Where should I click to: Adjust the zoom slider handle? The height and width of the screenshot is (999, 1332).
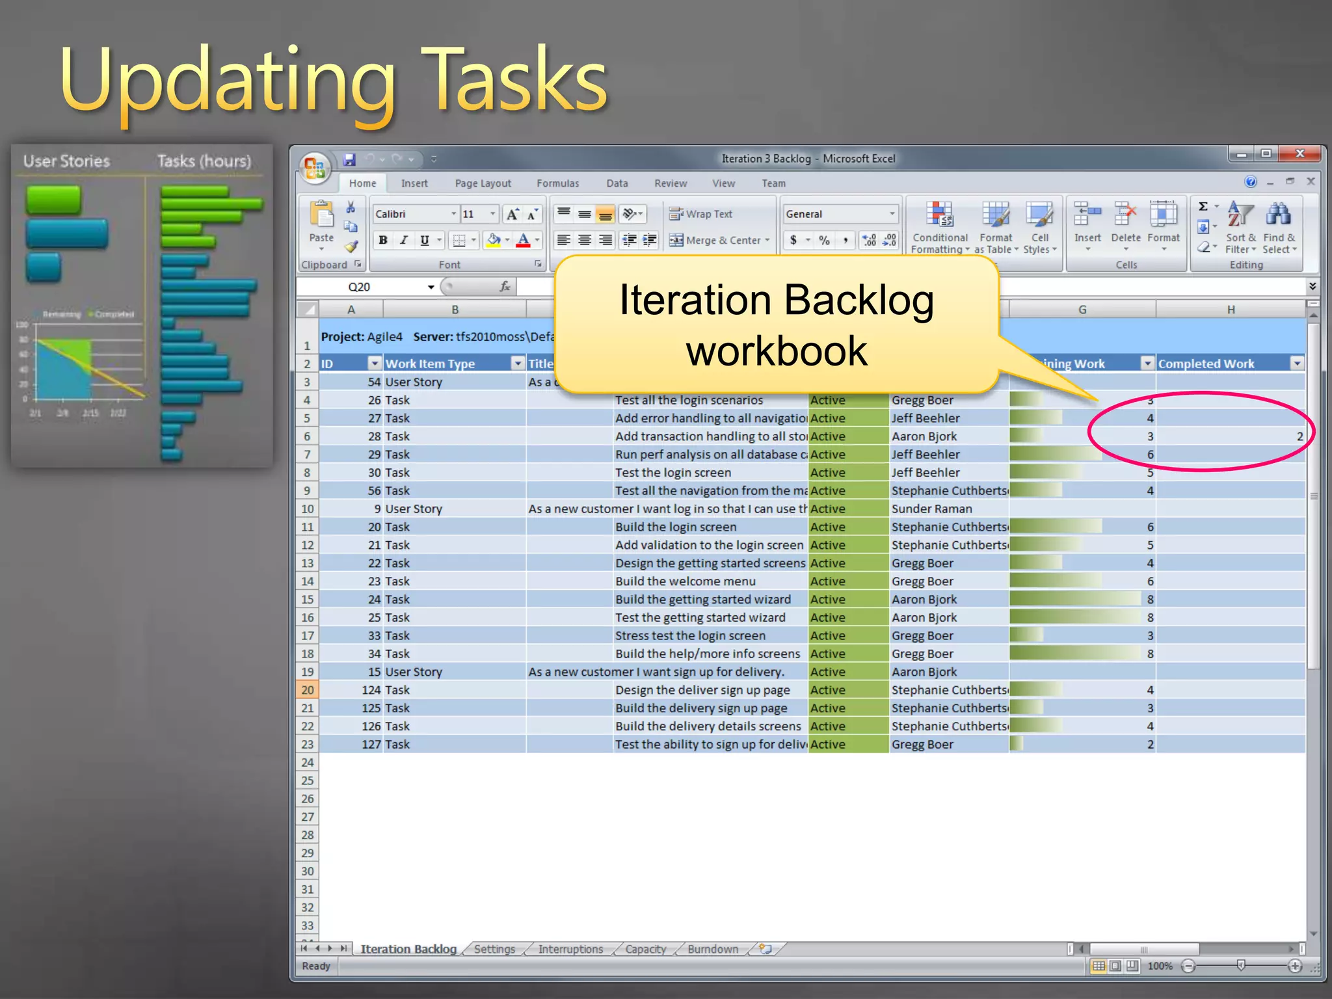pyautogui.click(x=1241, y=966)
